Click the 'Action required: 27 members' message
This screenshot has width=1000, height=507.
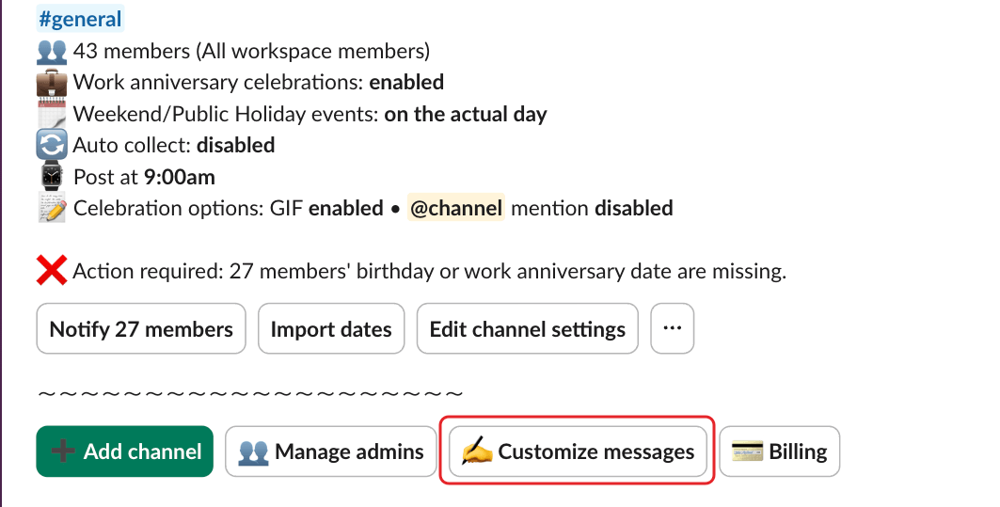click(x=429, y=271)
